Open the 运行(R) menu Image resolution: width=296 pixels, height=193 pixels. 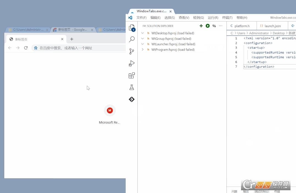pyautogui.click(x=213, y=18)
